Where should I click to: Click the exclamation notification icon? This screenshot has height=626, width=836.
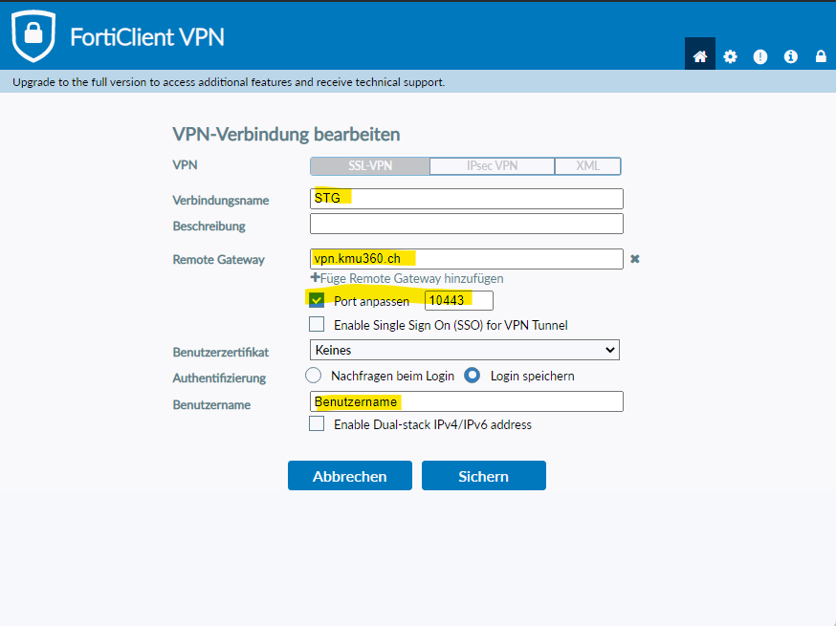tap(760, 56)
